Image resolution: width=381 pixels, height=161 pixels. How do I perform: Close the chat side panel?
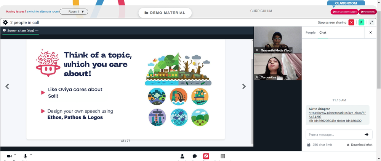click(371, 32)
